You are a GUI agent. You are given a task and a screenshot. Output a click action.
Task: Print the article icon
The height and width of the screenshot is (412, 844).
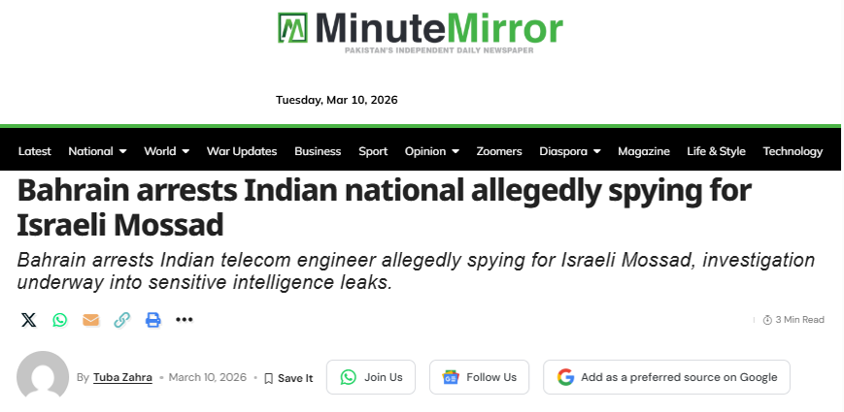[153, 320]
